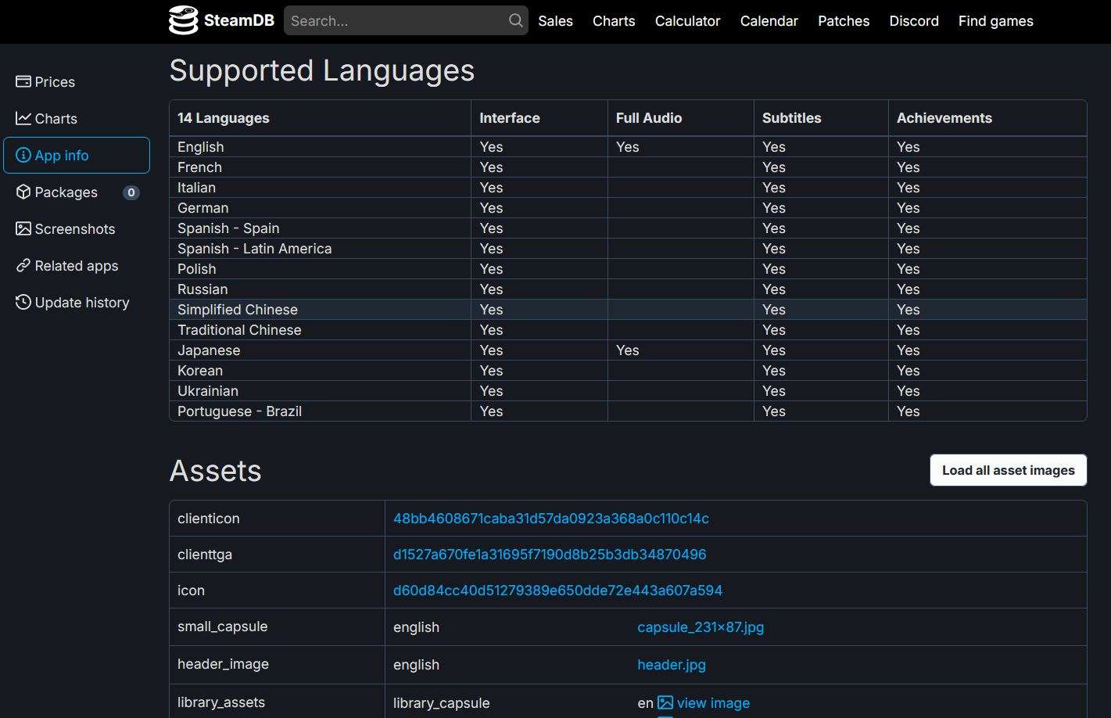1111x718 pixels.
Task: Click the Find games navigation link
Action: pos(996,21)
